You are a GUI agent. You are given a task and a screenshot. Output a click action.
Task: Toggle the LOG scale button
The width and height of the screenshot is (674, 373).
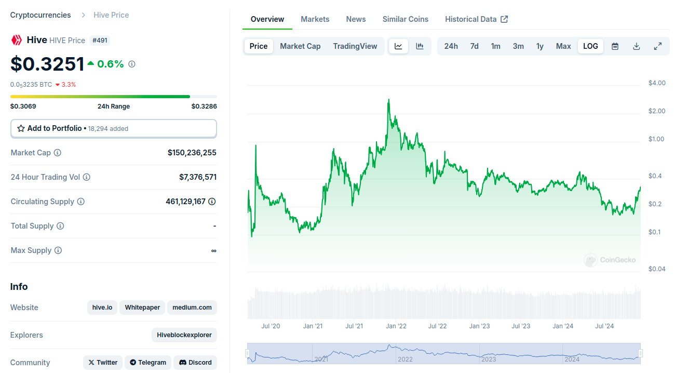click(590, 46)
